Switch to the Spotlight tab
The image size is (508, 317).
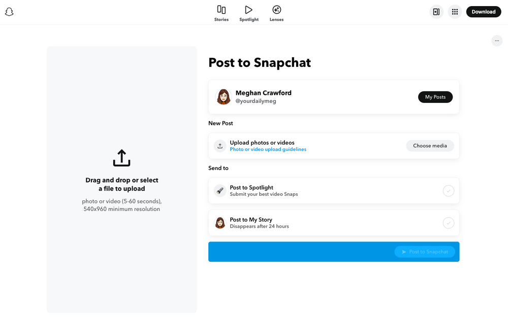click(248, 13)
